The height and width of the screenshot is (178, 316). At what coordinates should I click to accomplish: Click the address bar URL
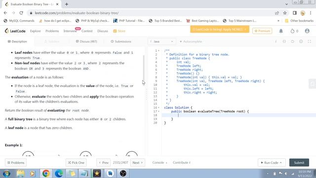[x=77, y=13]
